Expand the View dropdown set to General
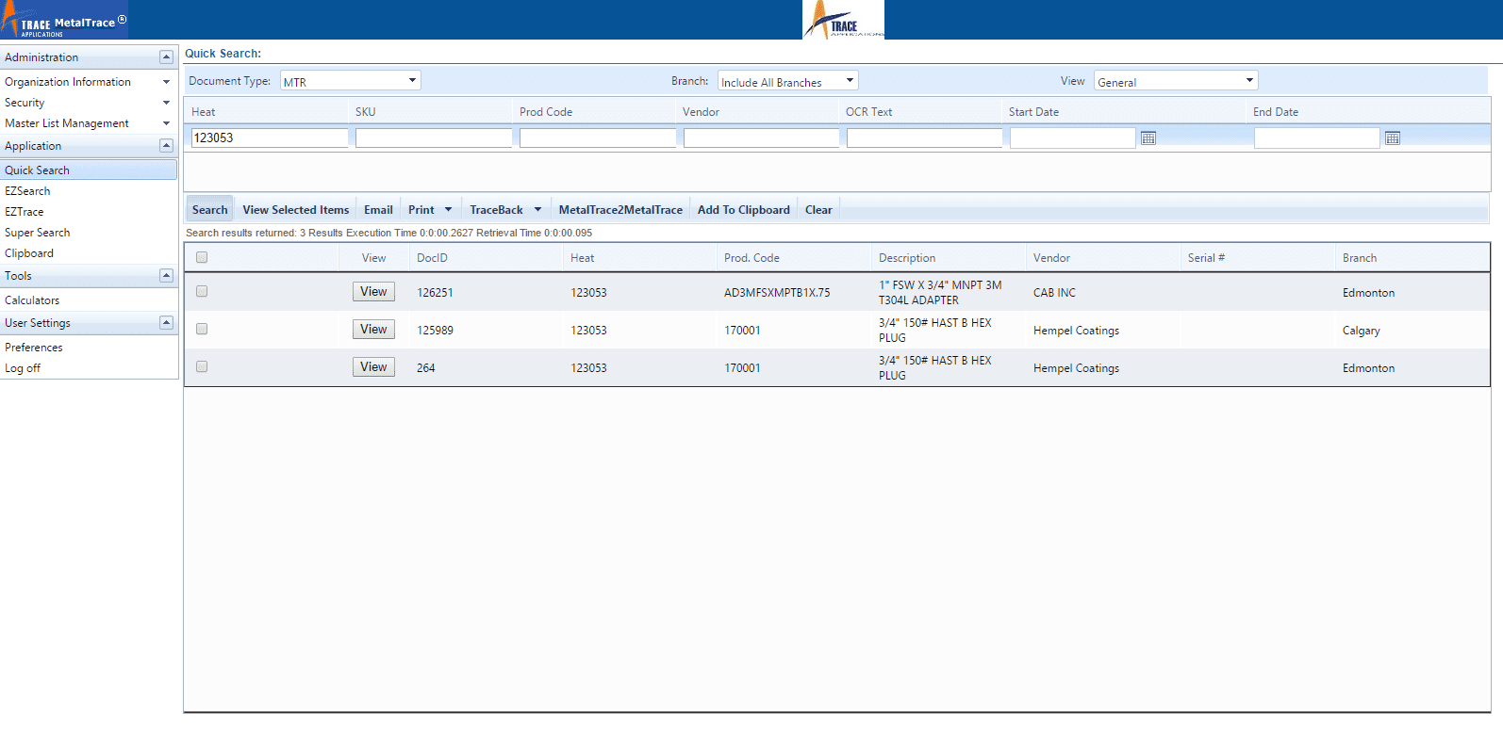Image resolution: width=1503 pixels, height=745 pixels. point(1175,82)
